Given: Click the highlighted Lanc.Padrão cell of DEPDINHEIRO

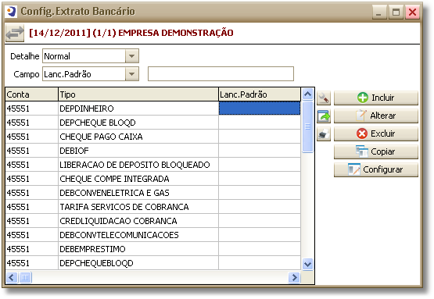Looking at the screenshot, I should pos(260,109).
